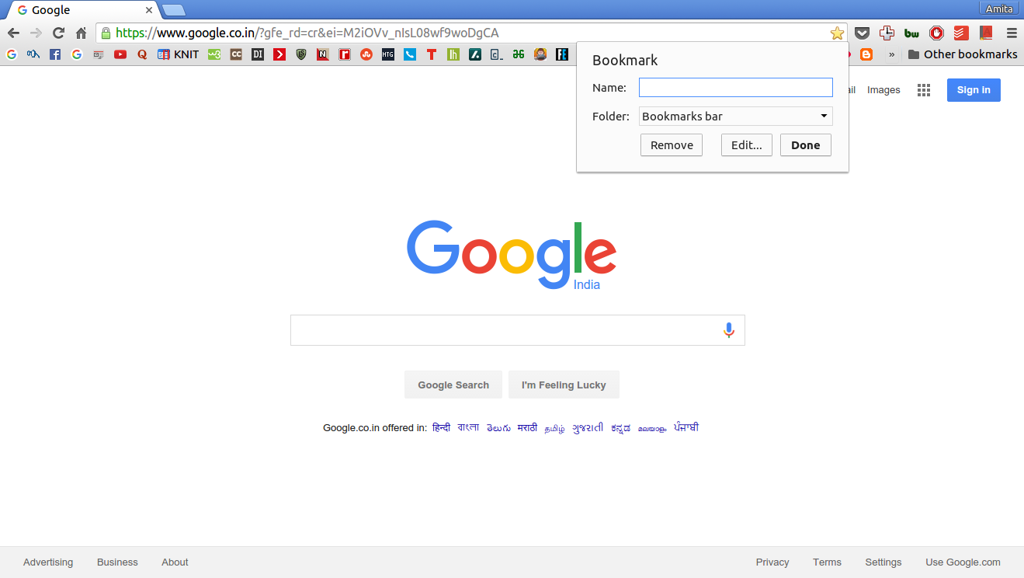
Task: Click the bookmark Name input field
Action: coord(735,88)
